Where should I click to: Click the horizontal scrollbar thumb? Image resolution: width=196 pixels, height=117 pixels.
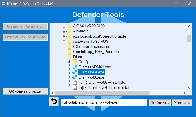[102, 93]
